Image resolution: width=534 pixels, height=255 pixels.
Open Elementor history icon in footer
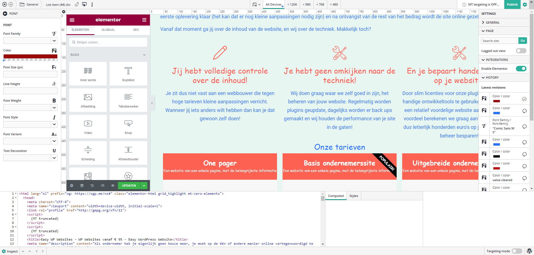click(92, 186)
